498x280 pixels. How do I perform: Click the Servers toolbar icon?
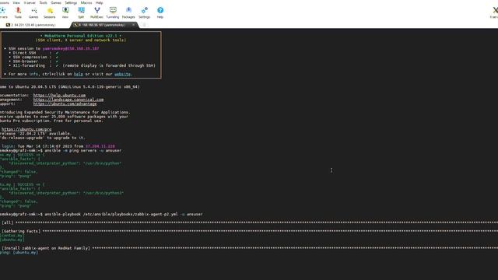pyautogui.click(x=3, y=12)
